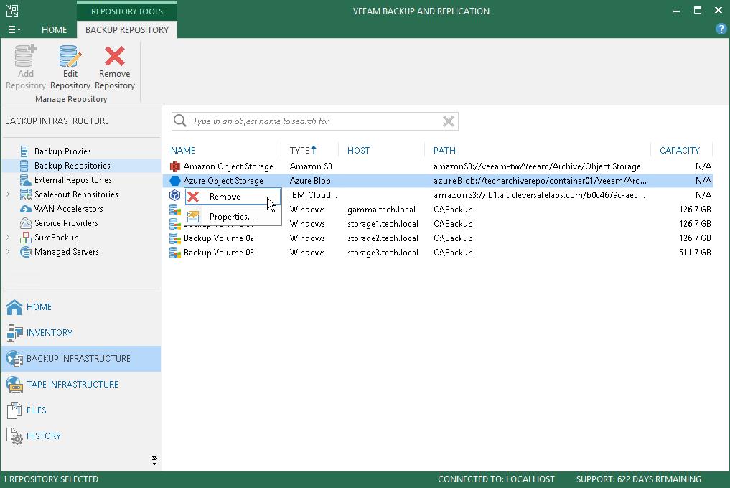Click the Home view house icon
This screenshot has height=488, width=730.
(14, 307)
